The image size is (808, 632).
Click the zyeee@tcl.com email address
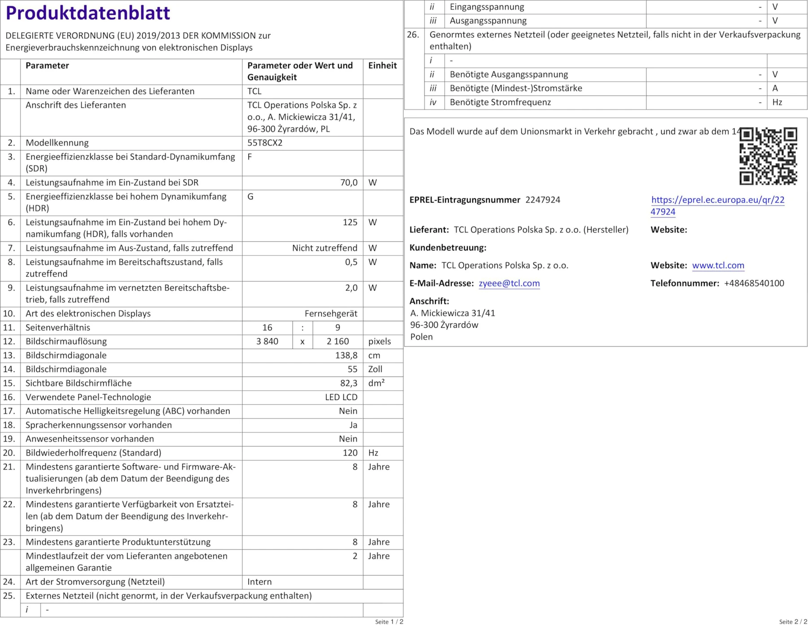click(509, 283)
